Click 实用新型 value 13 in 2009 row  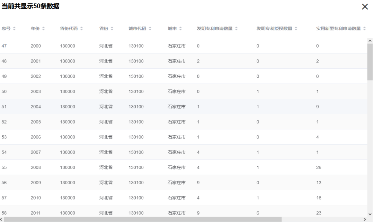point(319,183)
